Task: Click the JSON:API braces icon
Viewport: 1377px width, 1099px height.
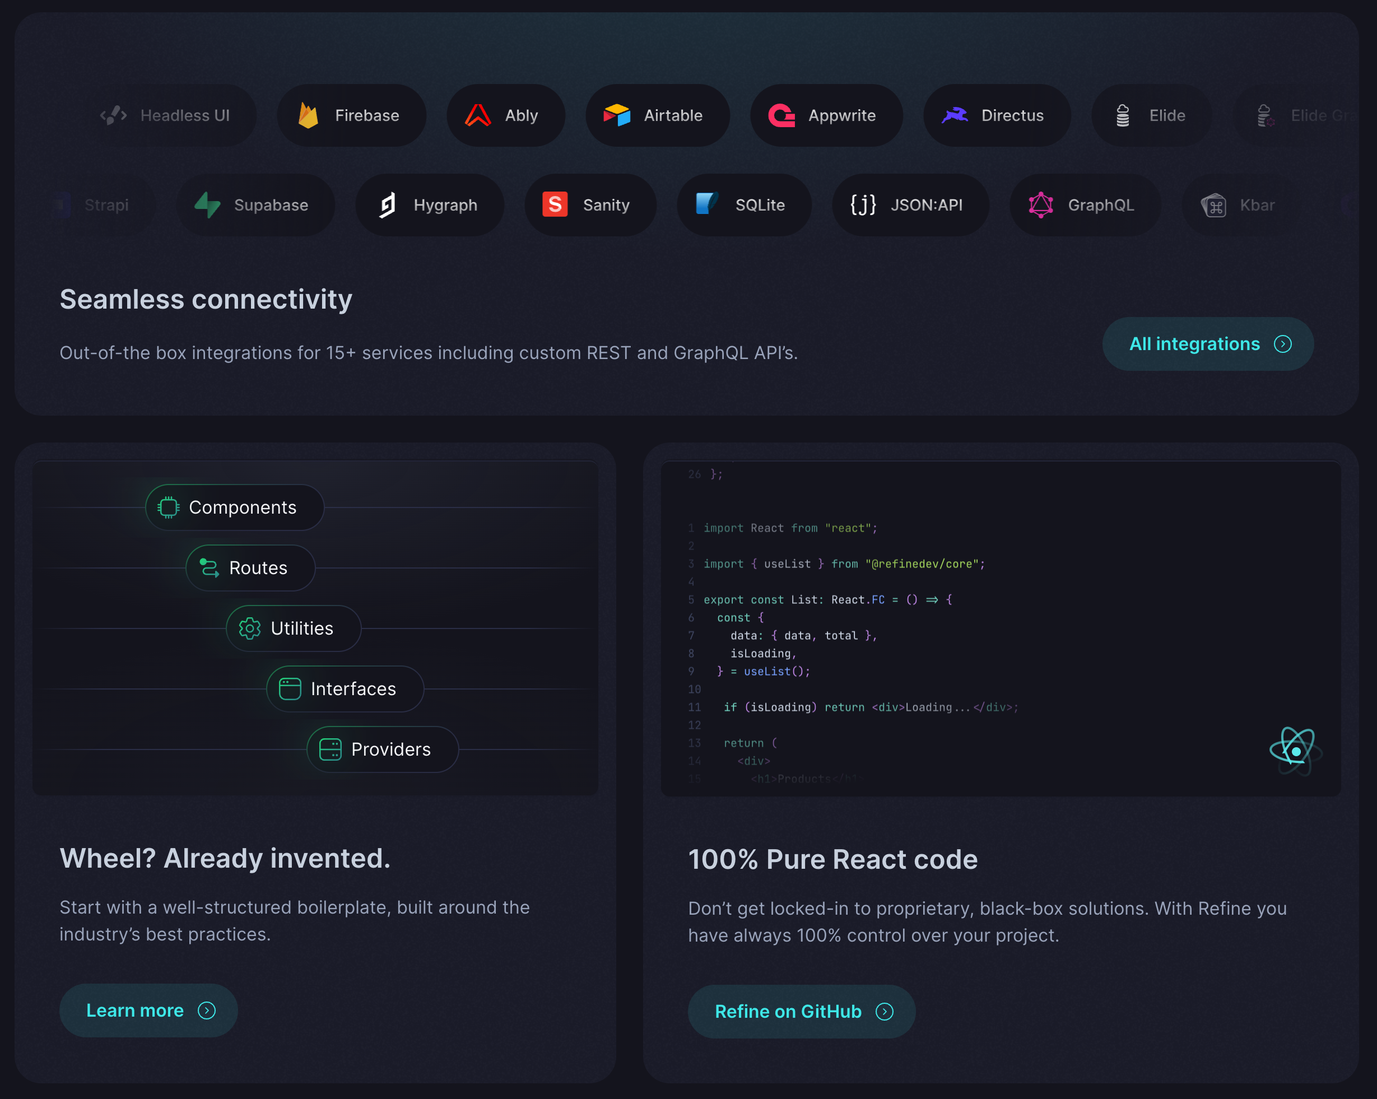Action: tap(863, 205)
